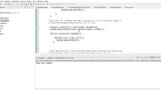Minimize the Package Explorer panel
161x90 pixels.
point(31,7)
